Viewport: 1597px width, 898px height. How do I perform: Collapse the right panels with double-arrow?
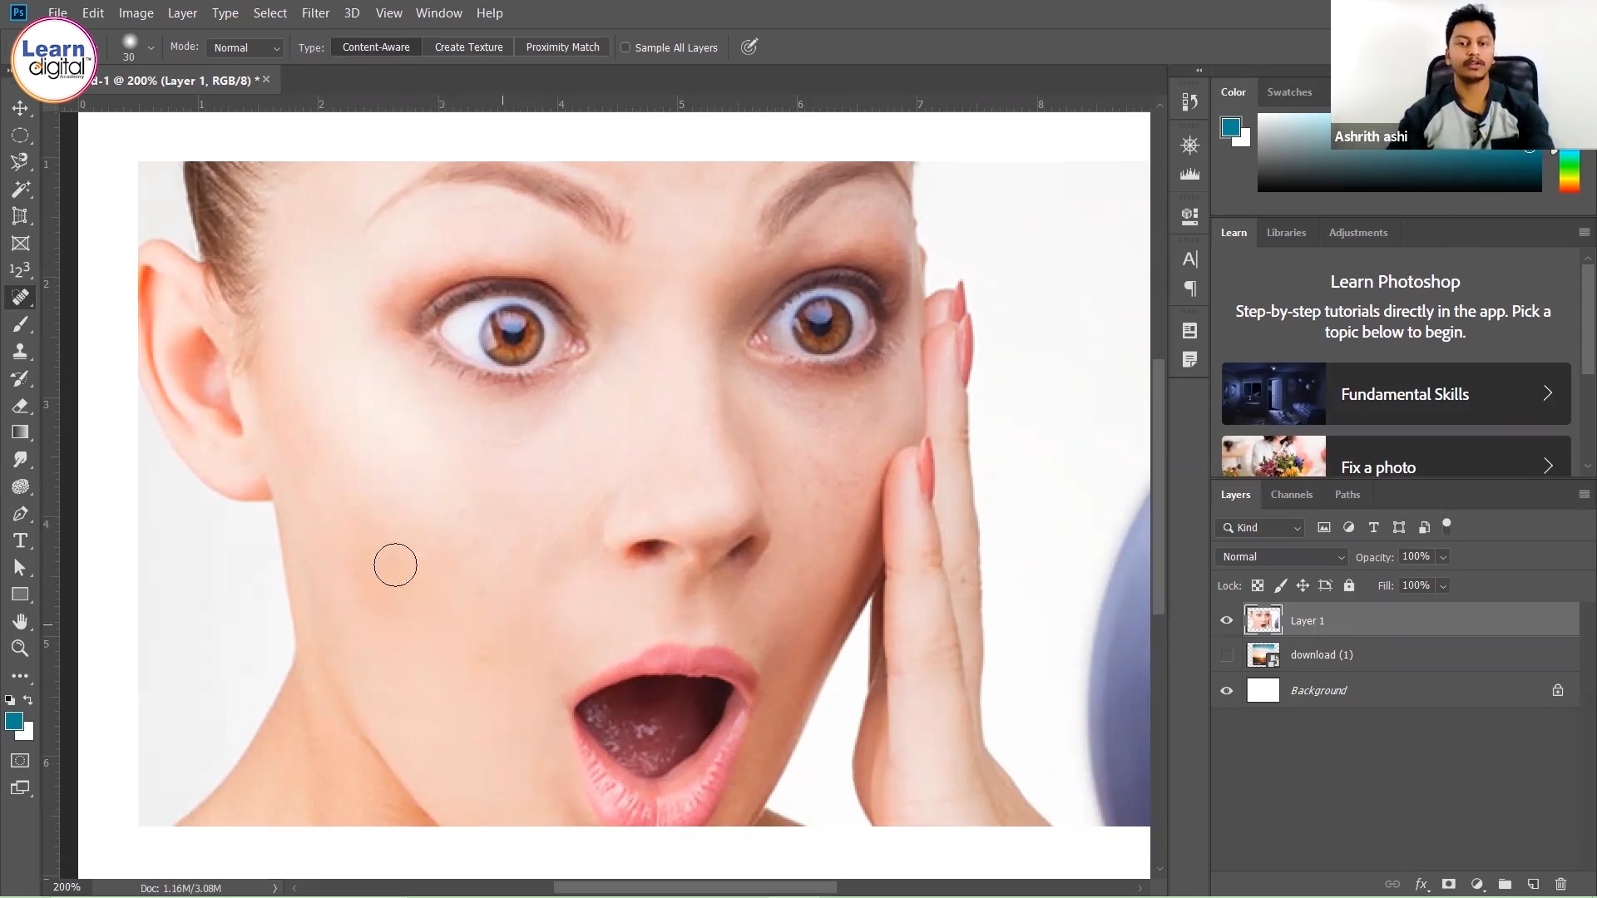1199,71
